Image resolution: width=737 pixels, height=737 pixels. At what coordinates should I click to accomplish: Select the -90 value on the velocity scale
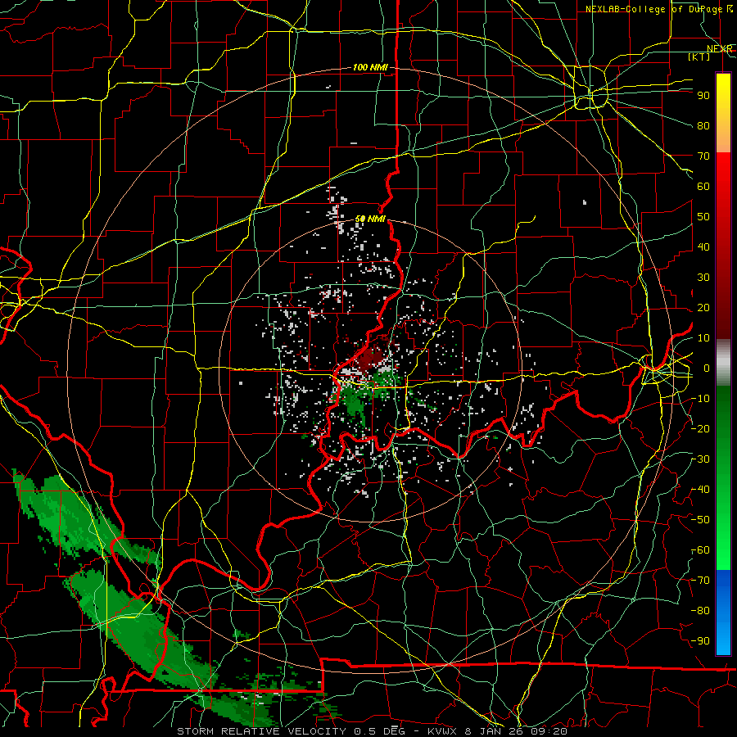coord(701,641)
